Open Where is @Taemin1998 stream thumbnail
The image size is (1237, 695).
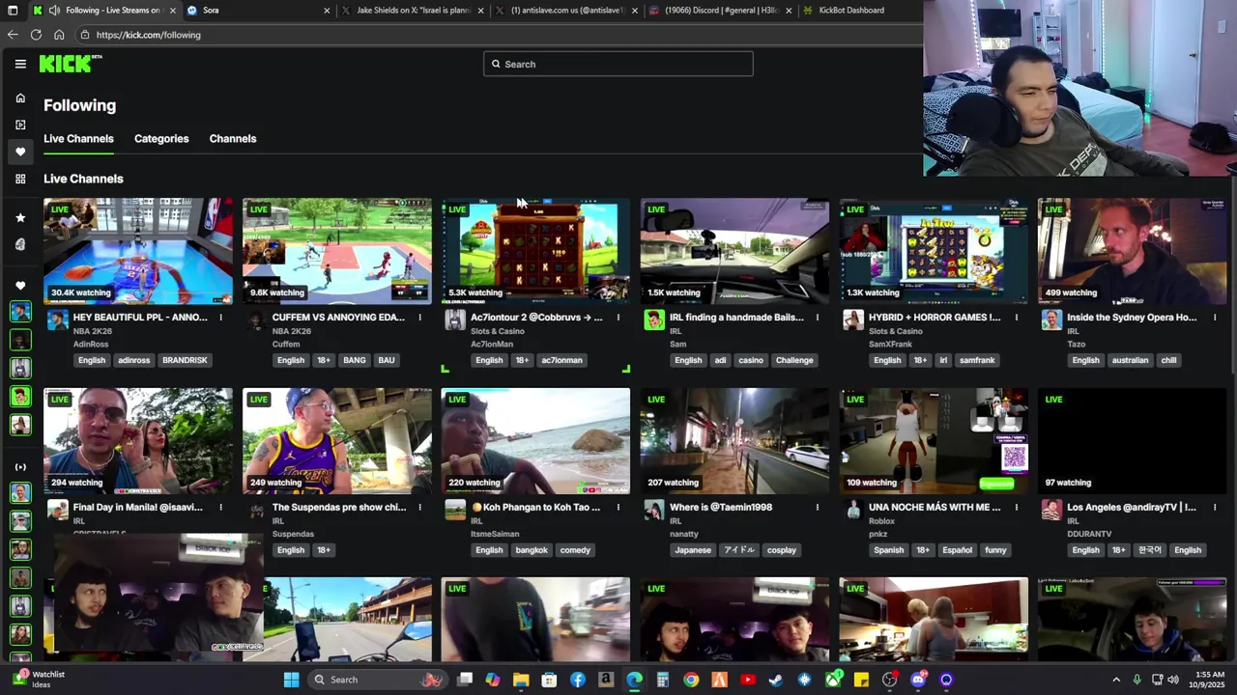pyautogui.click(x=734, y=441)
